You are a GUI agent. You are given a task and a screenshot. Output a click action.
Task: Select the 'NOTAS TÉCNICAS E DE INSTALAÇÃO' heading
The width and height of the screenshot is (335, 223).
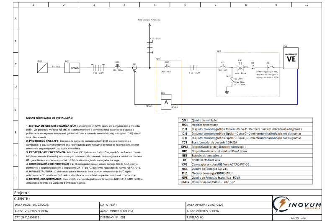coord(49,118)
